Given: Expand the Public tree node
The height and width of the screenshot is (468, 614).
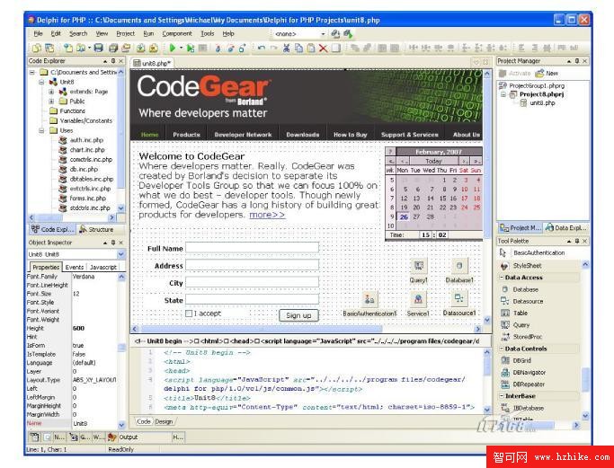Looking at the screenshot, I should tap(51, 102).
